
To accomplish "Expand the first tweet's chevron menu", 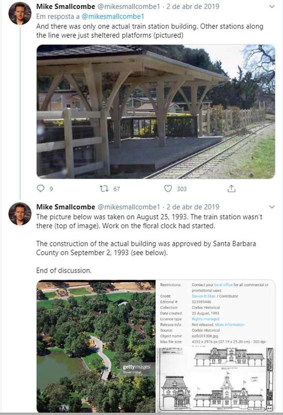I will pos(272,7).
